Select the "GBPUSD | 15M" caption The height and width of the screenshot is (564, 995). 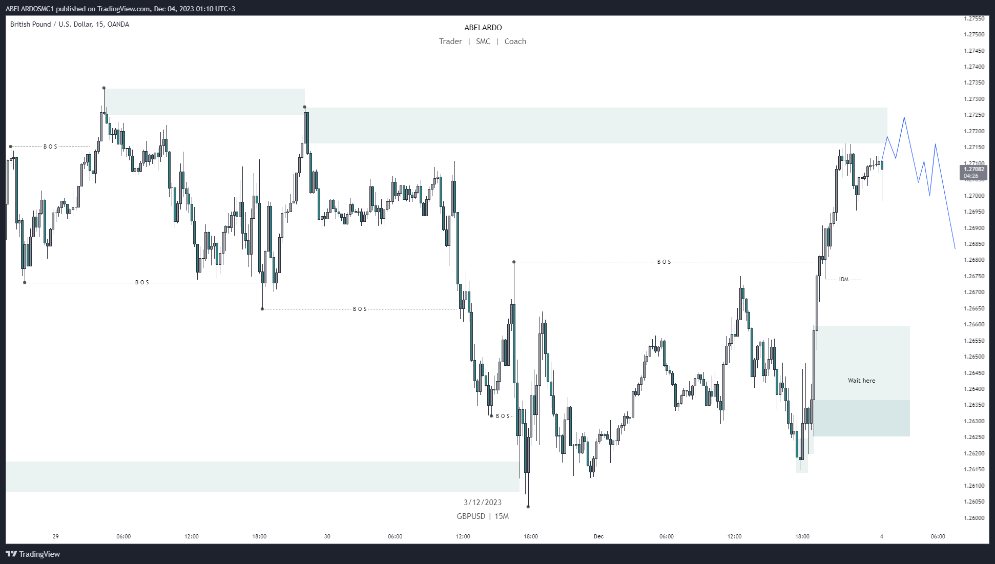click(482, 516)
